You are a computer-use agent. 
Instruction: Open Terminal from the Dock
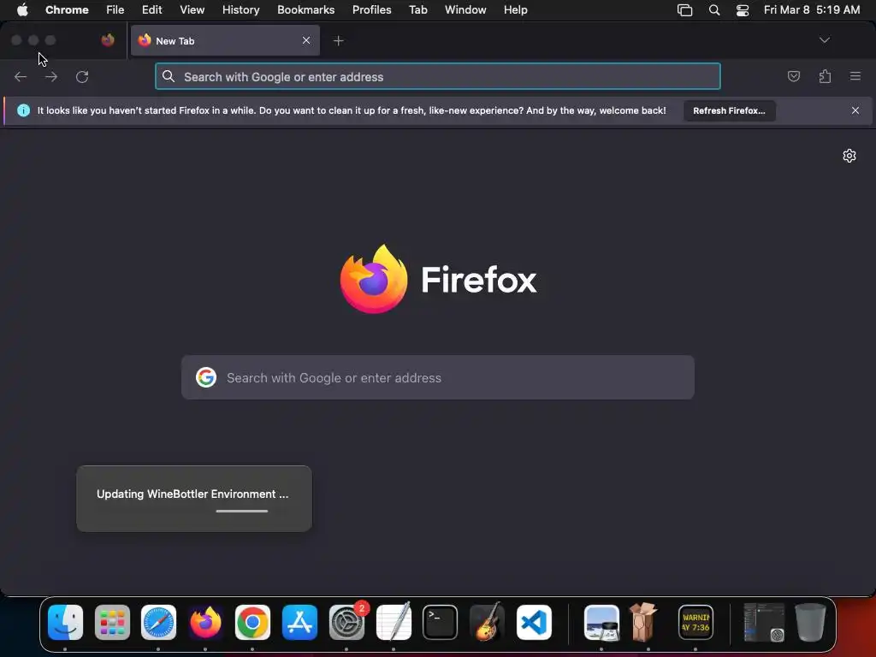point(441,623)
